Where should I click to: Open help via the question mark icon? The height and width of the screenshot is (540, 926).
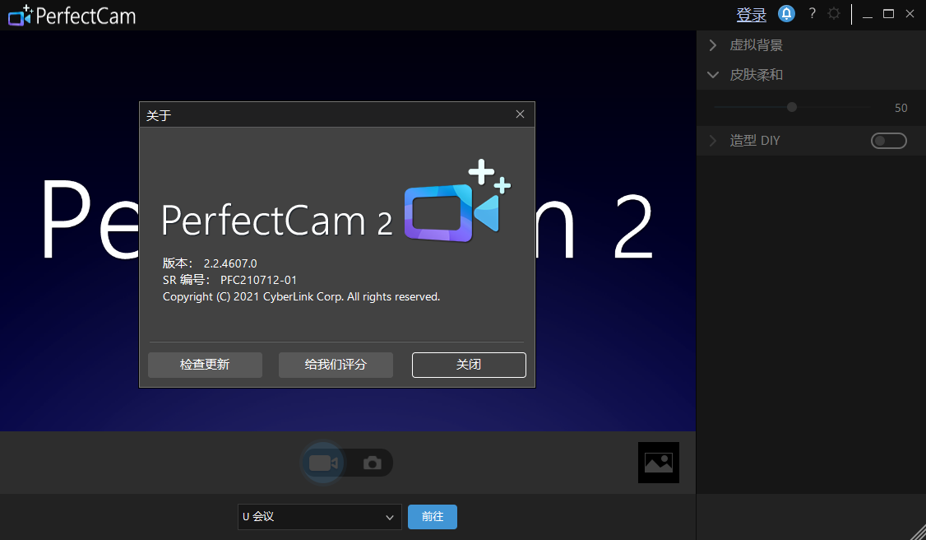pyautogui.click(x=812, y=14)
